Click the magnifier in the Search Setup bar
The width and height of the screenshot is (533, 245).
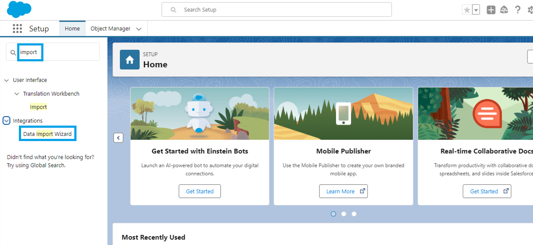point(174,9)
